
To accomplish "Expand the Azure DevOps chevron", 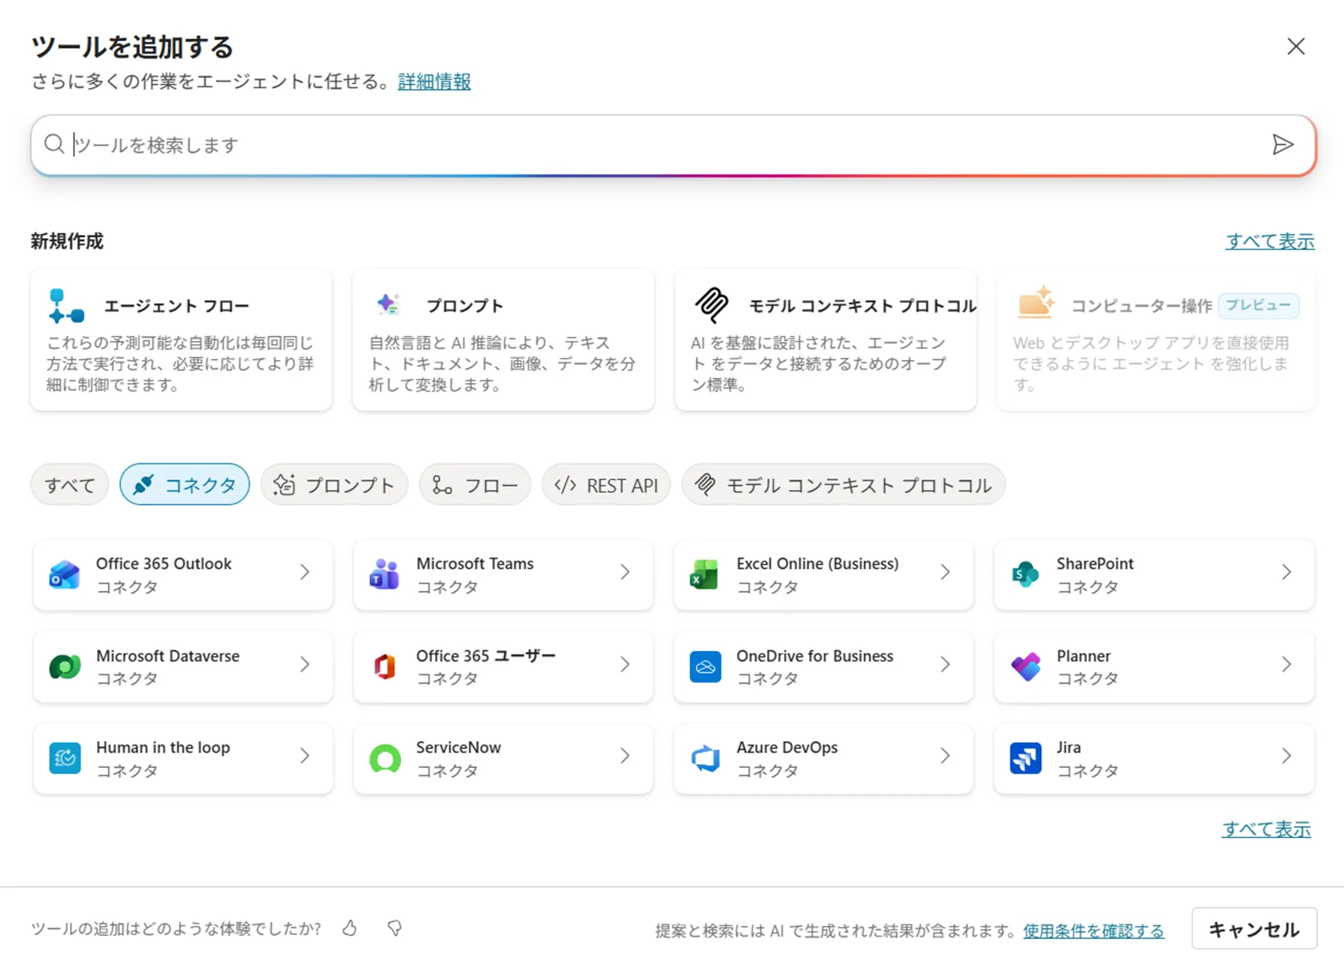I will coord(945,756).
